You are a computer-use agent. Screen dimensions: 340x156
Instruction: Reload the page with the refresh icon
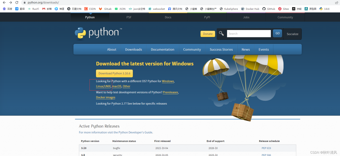tap(17, 2)
